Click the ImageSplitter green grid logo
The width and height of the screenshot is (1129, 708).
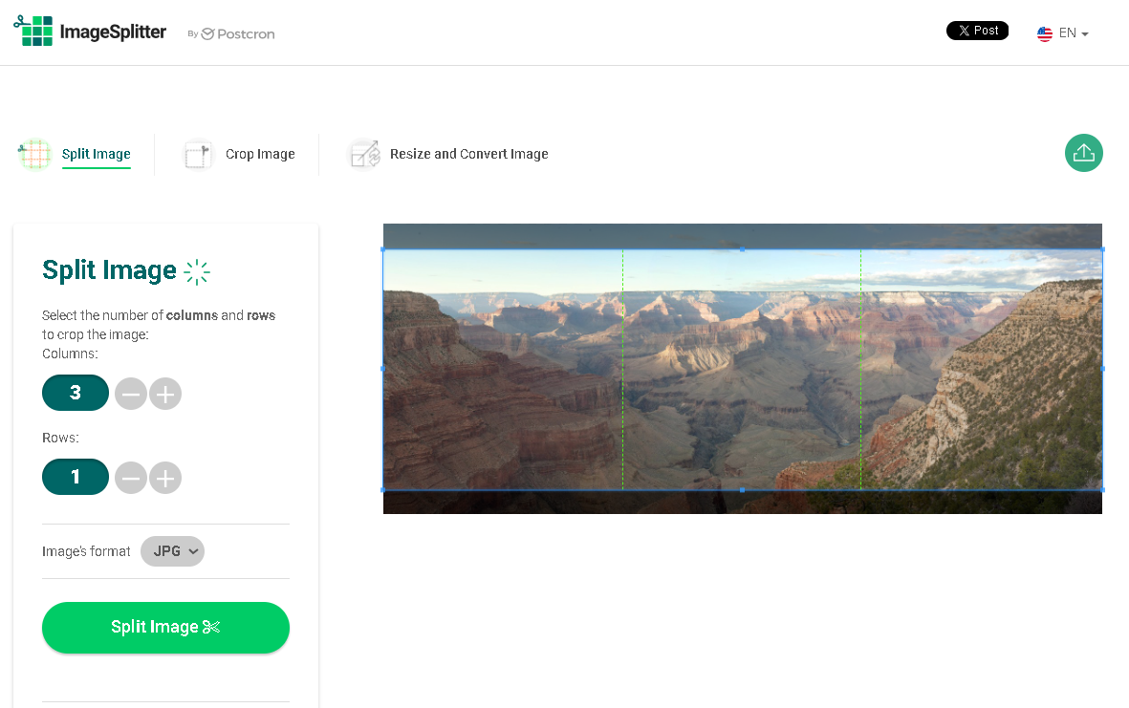point(35,31)
